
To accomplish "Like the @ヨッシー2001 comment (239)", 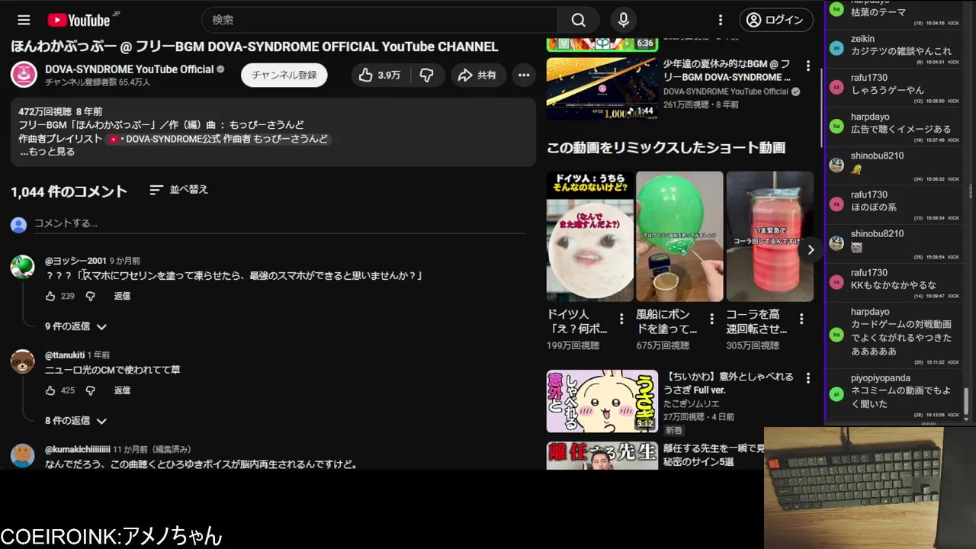I will coord(50,296).
